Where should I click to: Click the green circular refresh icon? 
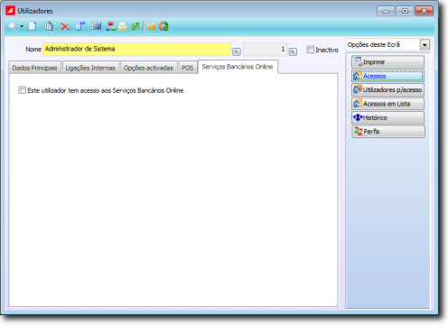coord(163,26)
